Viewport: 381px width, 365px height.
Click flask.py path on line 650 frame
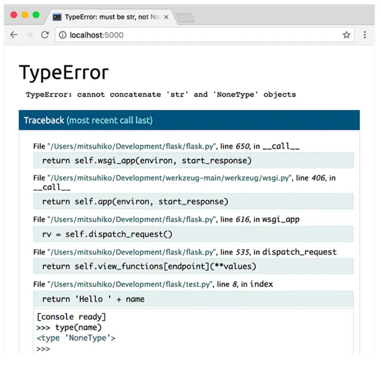132,146
